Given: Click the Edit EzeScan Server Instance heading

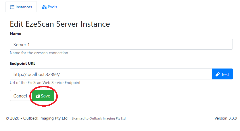Looking at the screenshot, I should pos(60,24).
